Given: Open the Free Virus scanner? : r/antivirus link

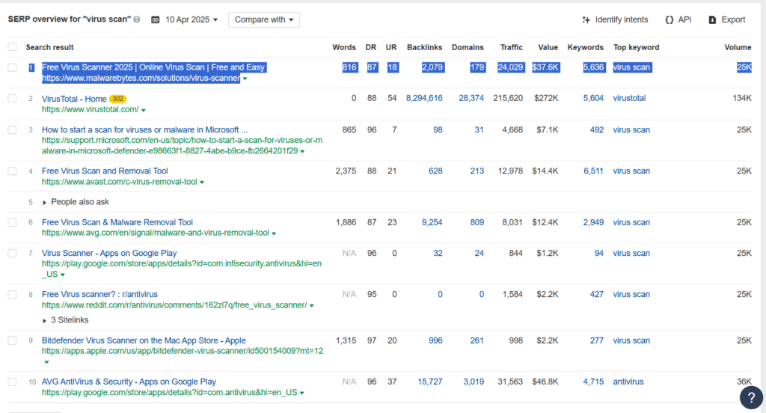Looking at the screenshot, I should [99, 294].
